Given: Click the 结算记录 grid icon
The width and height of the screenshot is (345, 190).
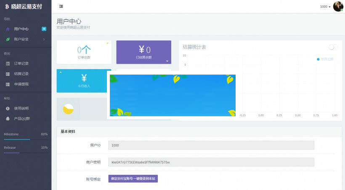Looking at the screenshot, I should pos(8,74).
